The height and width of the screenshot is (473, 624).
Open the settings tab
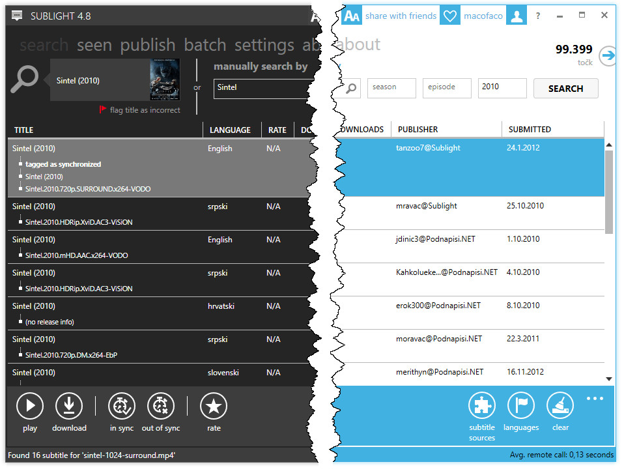coord(264,45)
